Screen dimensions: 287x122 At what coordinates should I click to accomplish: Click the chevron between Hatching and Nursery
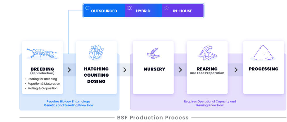point(125,70)
